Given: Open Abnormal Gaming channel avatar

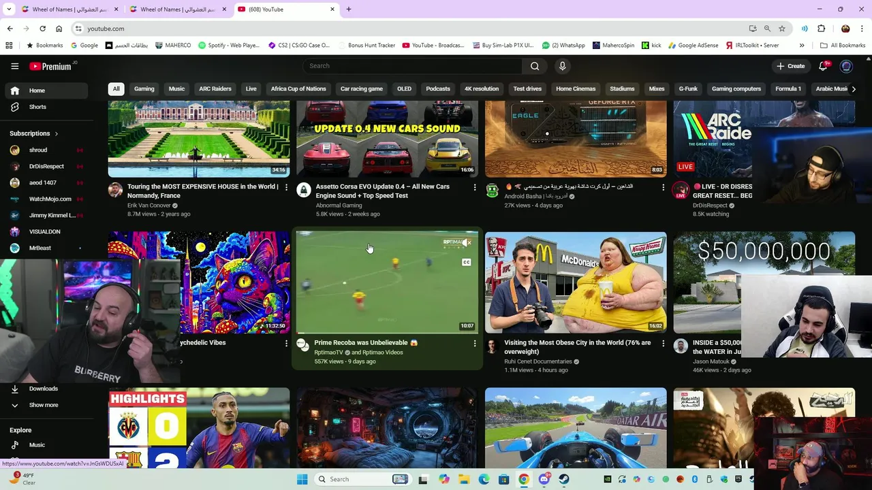Looking at the screenshot, I should 304,190.
